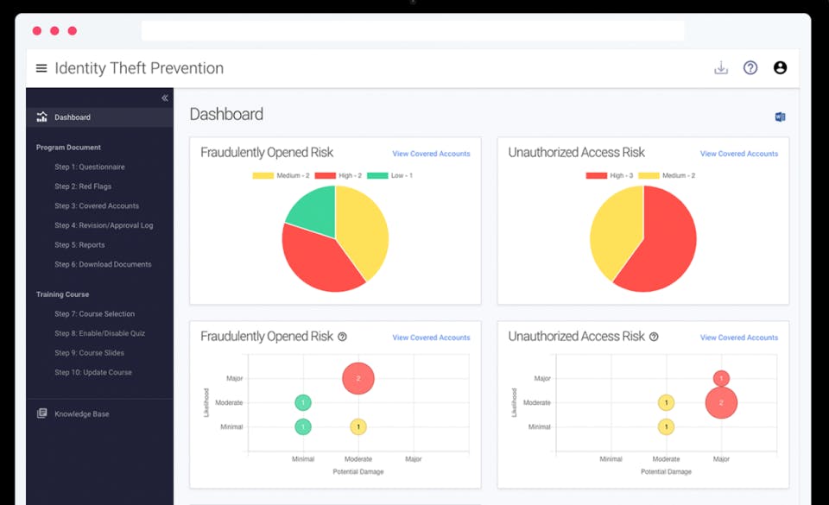The width and height of the screenshot is (829, 505).
Task: Open the user profile account icon
Action: click(780, 67)
